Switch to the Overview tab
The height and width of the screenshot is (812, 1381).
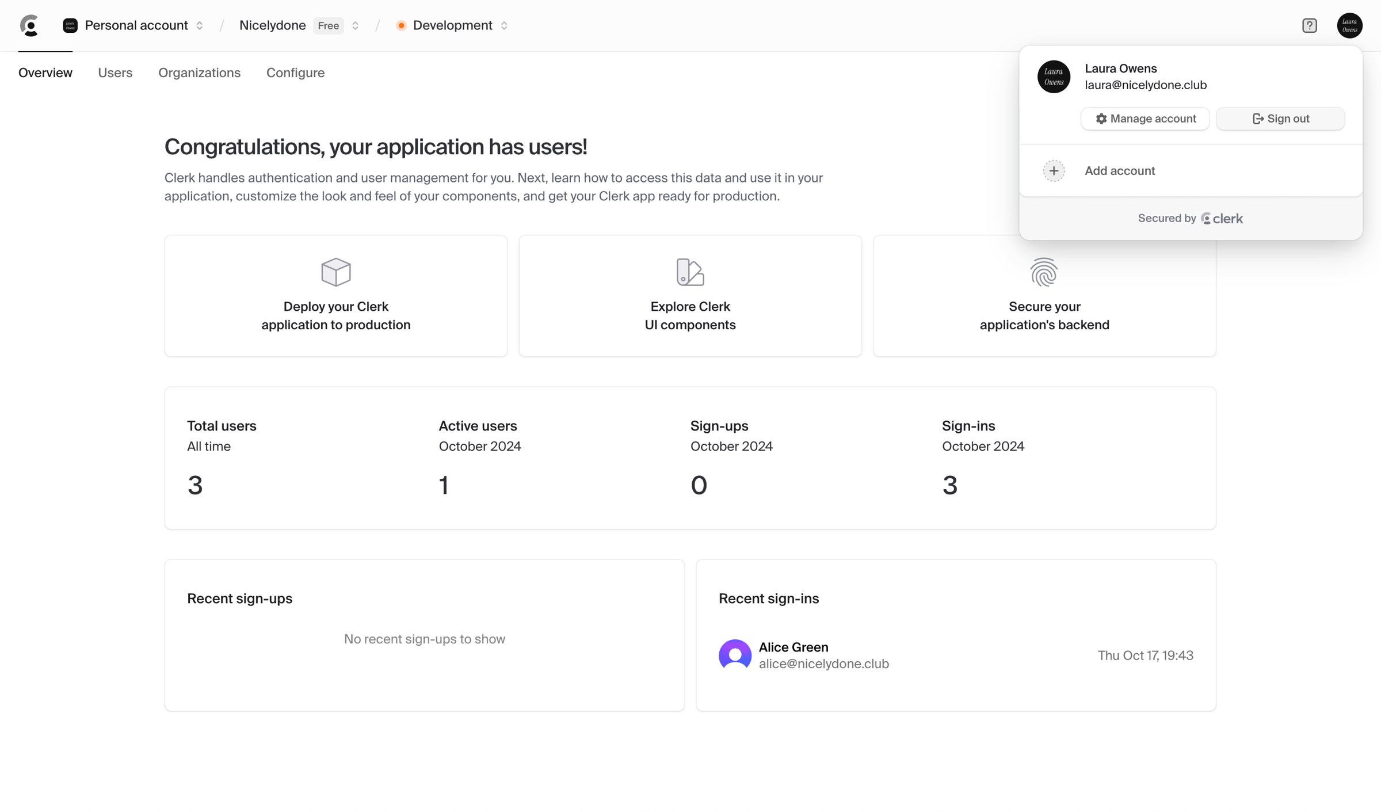(x=45, y=73)
